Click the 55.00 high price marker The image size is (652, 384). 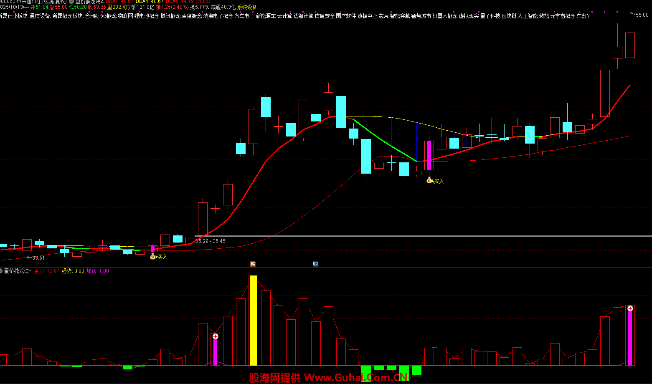point(642,15)
